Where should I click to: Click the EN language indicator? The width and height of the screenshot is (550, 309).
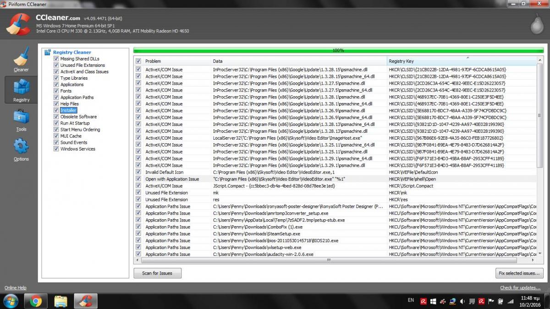click(x=411, y=300)
